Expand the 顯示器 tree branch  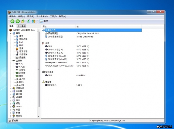[x=11, y=95]
